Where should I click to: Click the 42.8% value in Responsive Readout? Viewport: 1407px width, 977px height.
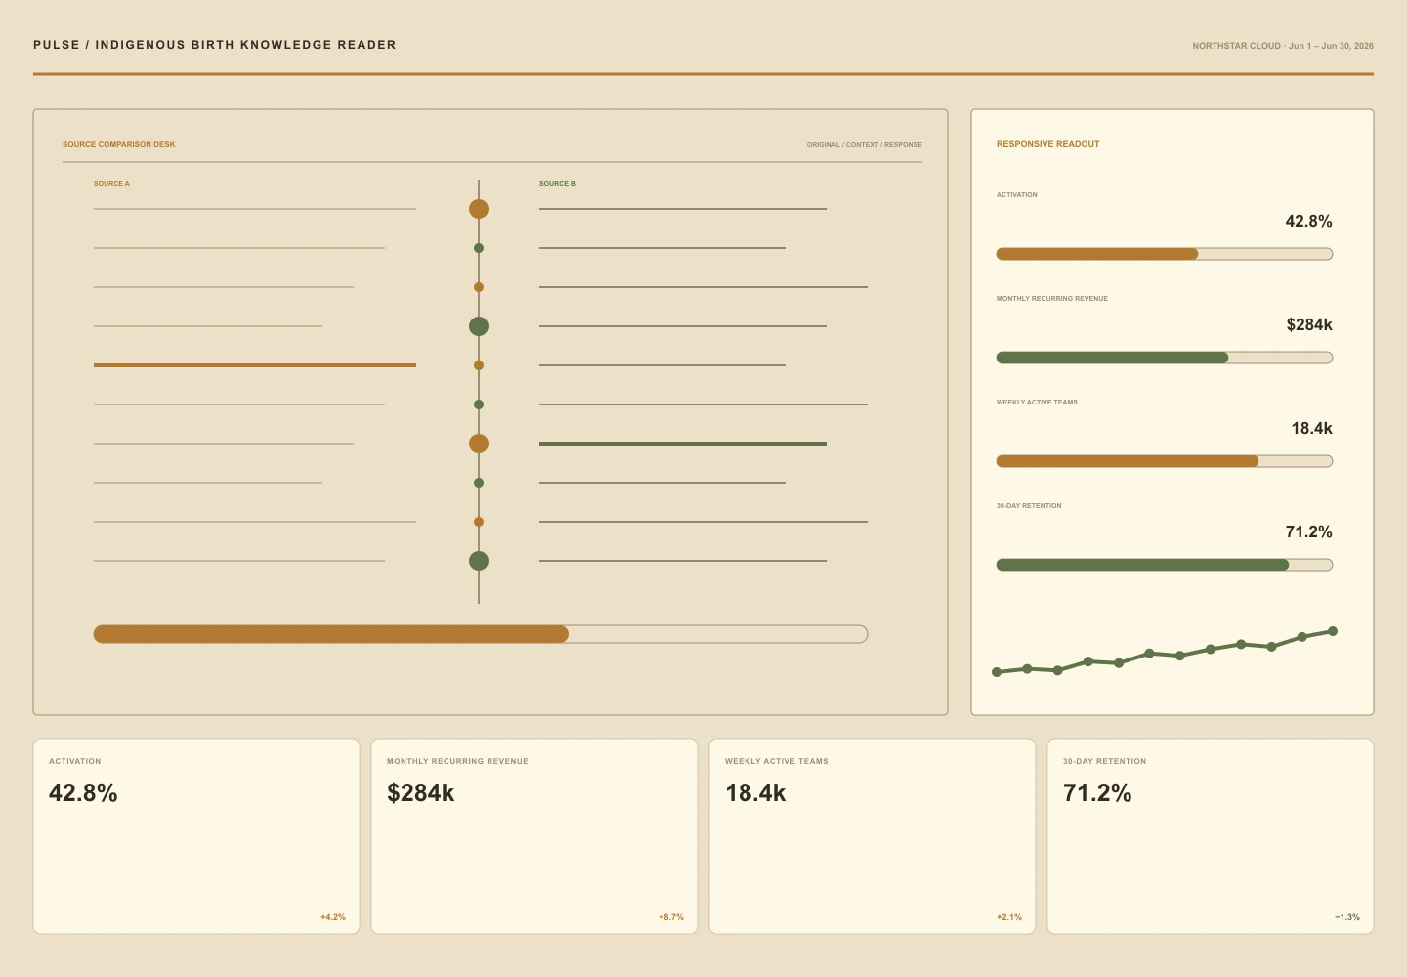[x=1309, y=222]
